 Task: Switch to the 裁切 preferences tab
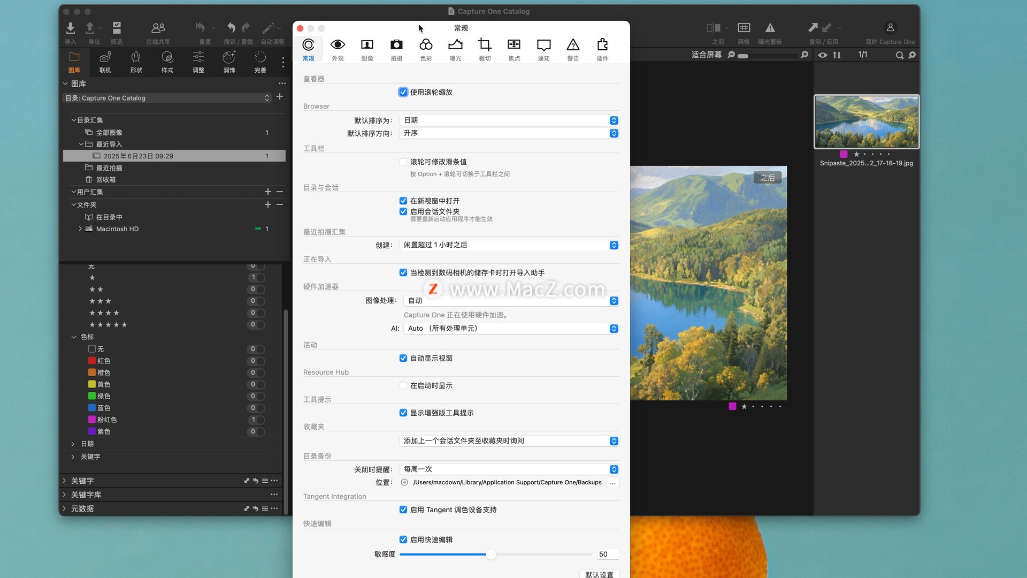(x=485, y=50)
